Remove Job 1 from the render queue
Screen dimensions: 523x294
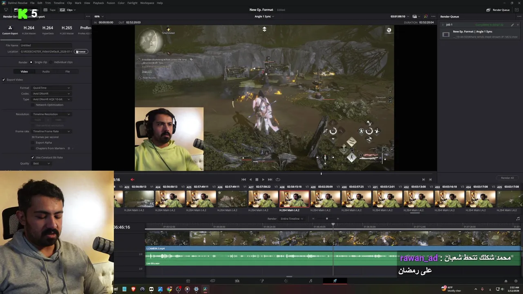518,25
